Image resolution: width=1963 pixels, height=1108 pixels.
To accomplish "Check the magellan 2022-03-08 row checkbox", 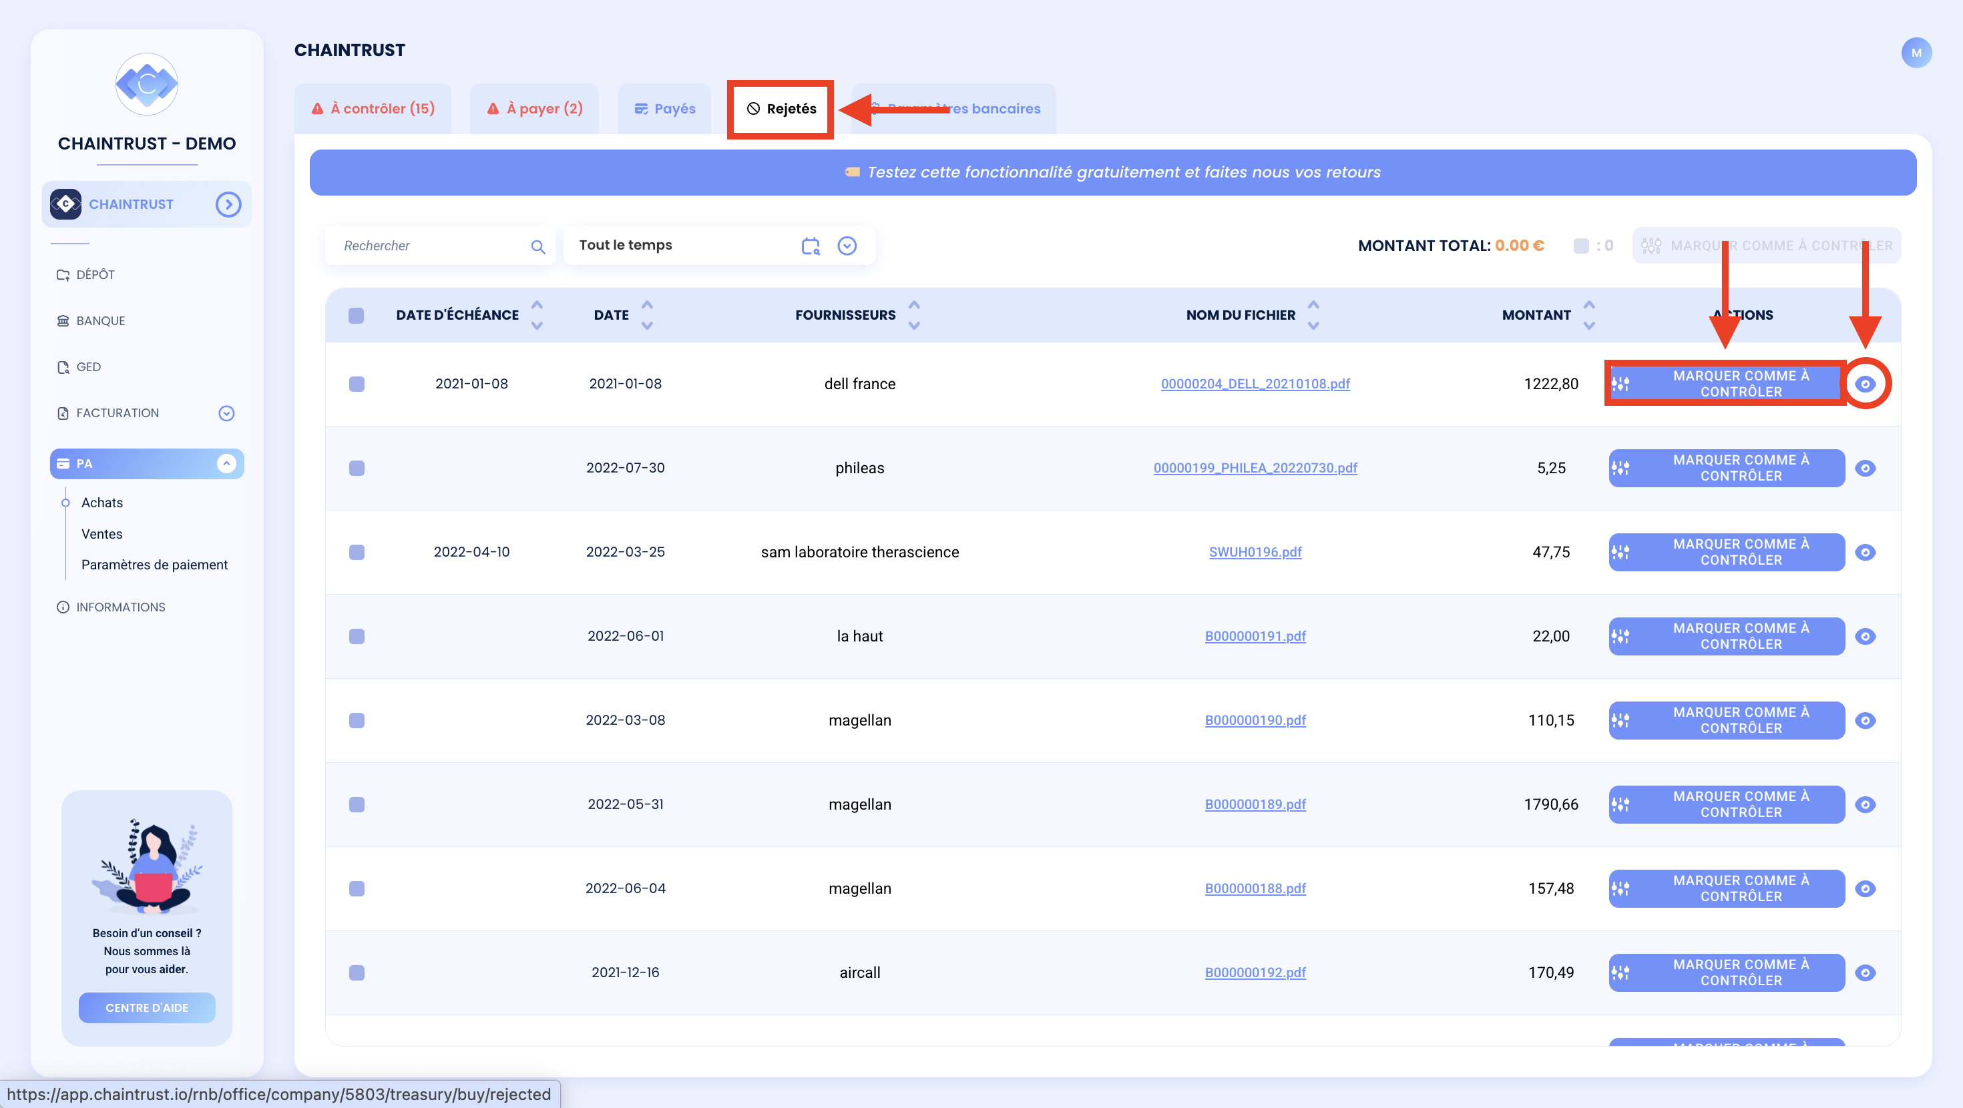I will point(356,720).
